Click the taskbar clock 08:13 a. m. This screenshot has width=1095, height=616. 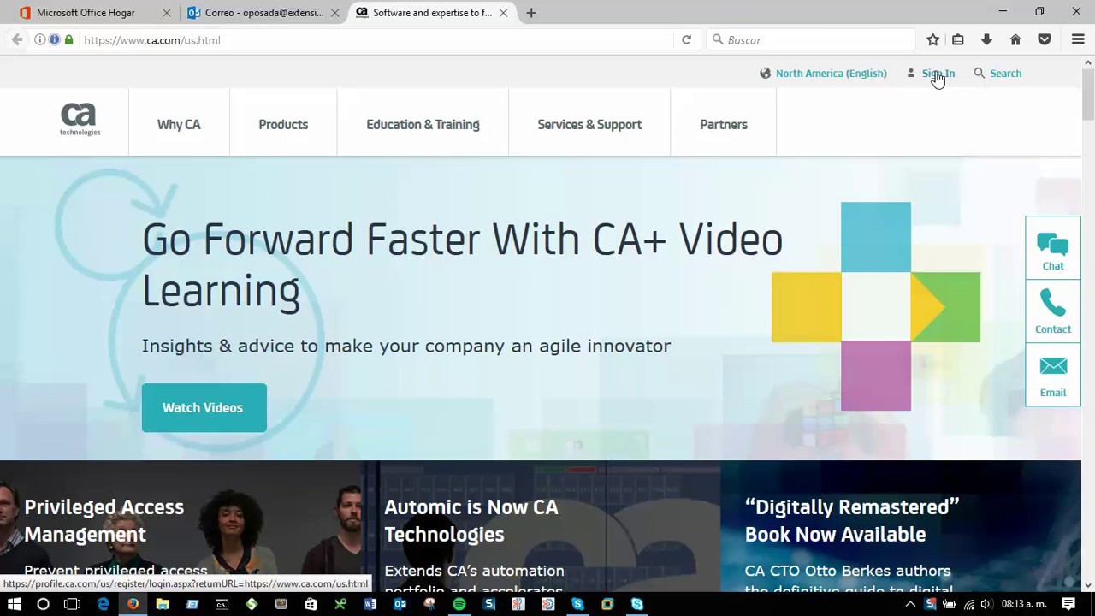point(1024,604)
